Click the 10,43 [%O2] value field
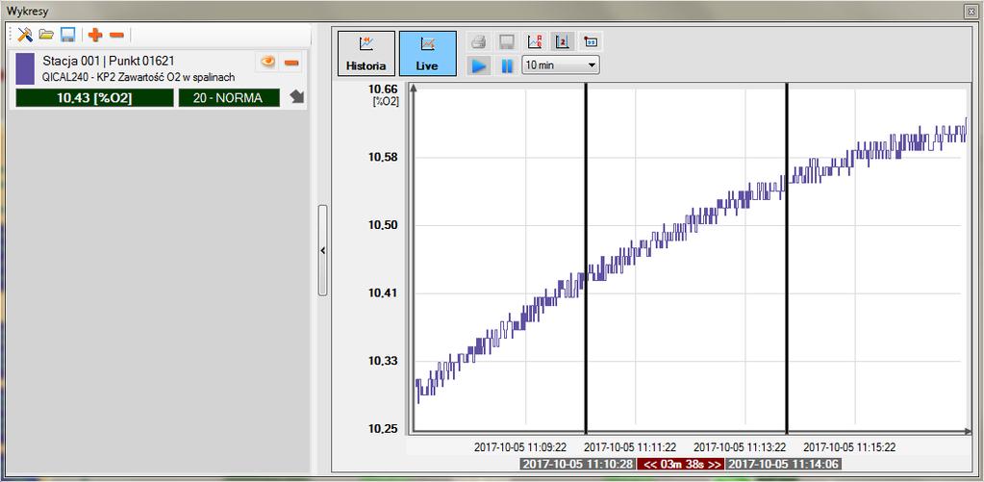 pos(94,98)
